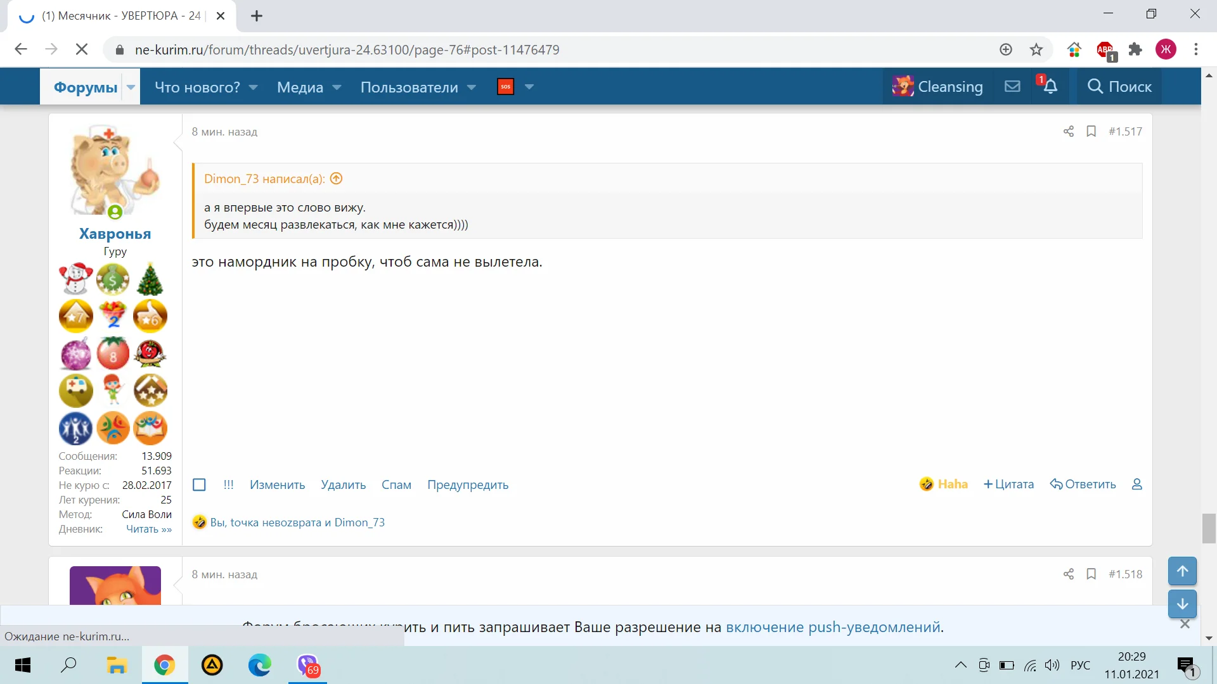Expand the Форумы dropdown arrow
The image size is (1217, 684).
131,87
